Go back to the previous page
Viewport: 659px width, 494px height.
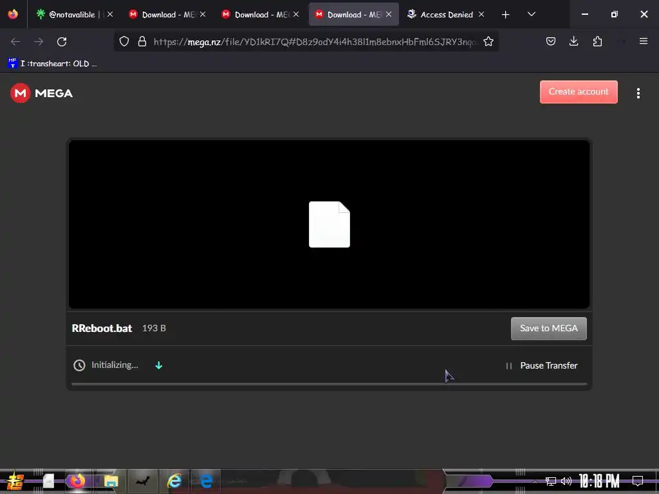tap(15, 42)
